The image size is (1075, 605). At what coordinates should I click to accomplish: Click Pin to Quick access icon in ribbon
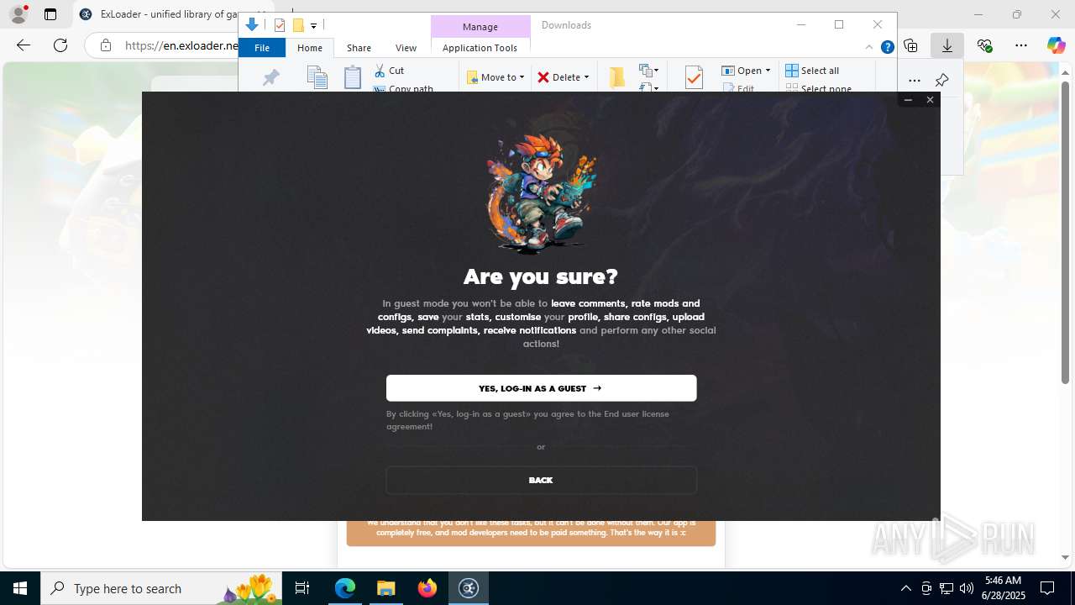(270, 78)
